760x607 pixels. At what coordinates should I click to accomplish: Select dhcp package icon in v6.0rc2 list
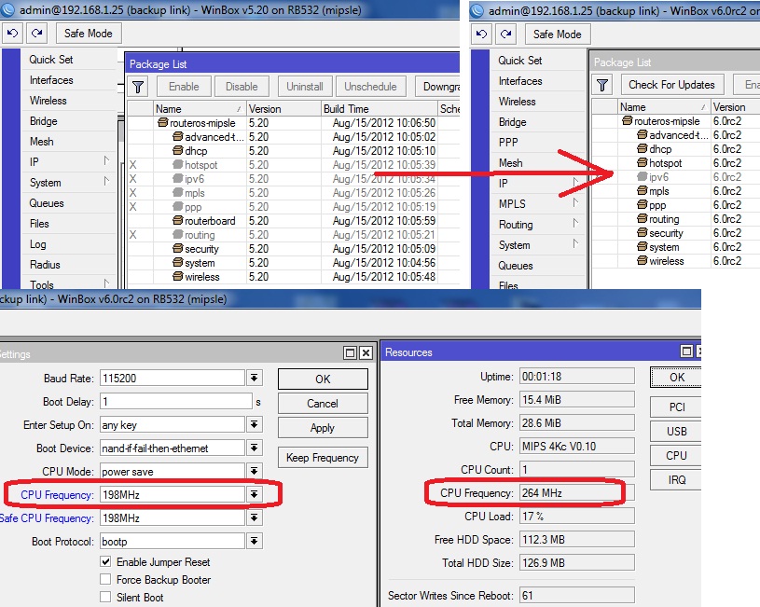click(x=643, y=148)
